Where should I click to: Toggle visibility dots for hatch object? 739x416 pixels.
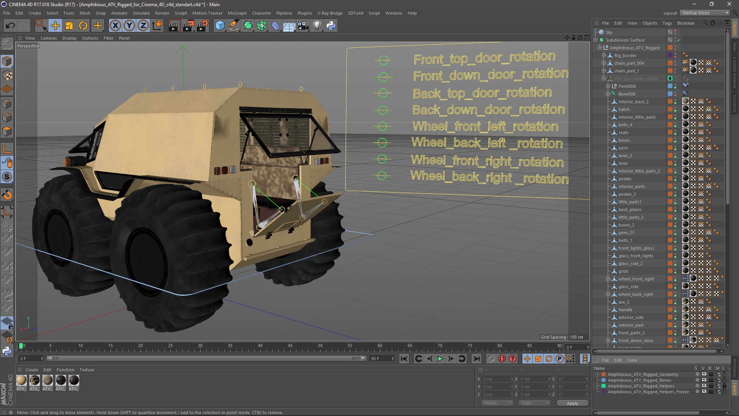coord(675,109)
